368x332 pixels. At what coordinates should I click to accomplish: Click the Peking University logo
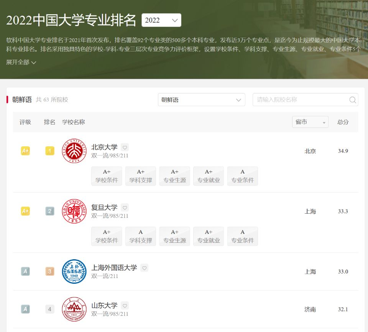point(74,151)
